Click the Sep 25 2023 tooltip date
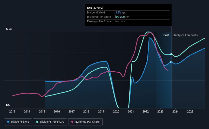Image resolution: width=209 pixels, height=129 pixels. point(95,8)
